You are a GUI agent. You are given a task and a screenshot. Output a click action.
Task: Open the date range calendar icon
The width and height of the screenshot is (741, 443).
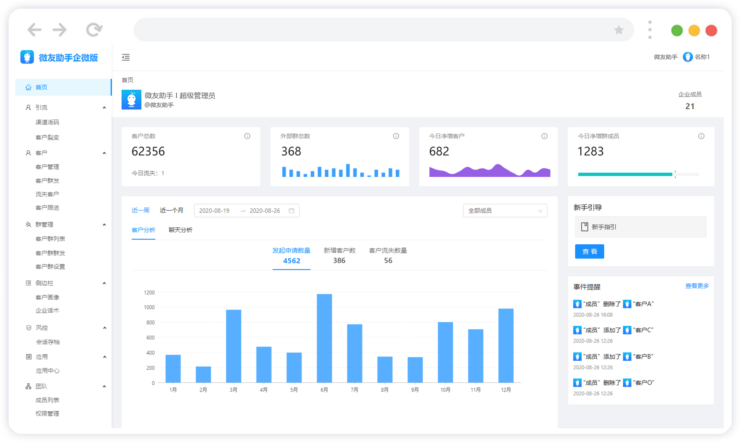click(291, 211)
